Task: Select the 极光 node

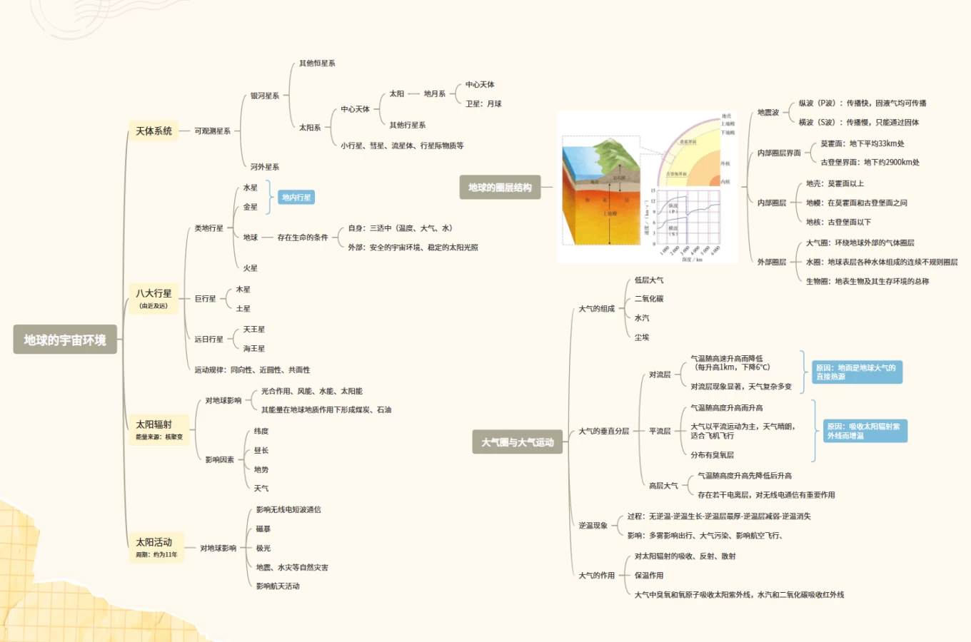Action: 263,549
